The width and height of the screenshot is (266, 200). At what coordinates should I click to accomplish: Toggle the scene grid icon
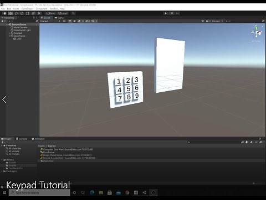pyautogui.click(x=93, y=21)
